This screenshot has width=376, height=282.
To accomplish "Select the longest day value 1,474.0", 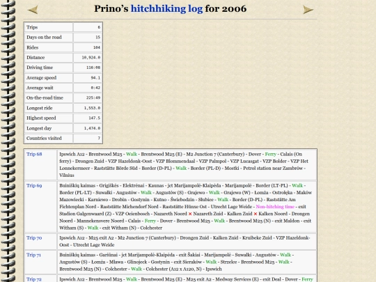I will [93, 128].
